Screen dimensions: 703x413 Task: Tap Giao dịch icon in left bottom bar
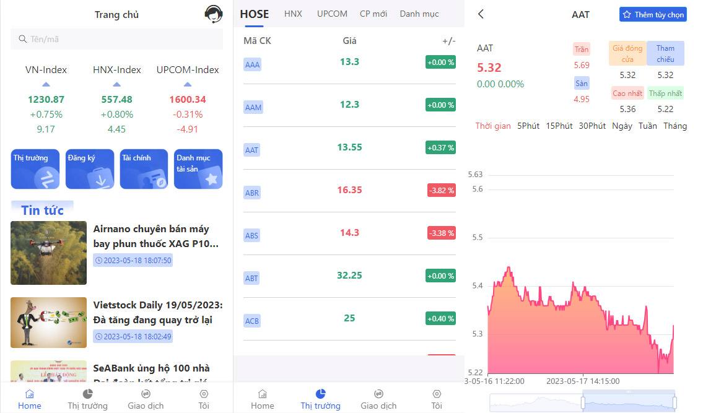(146, 394)
